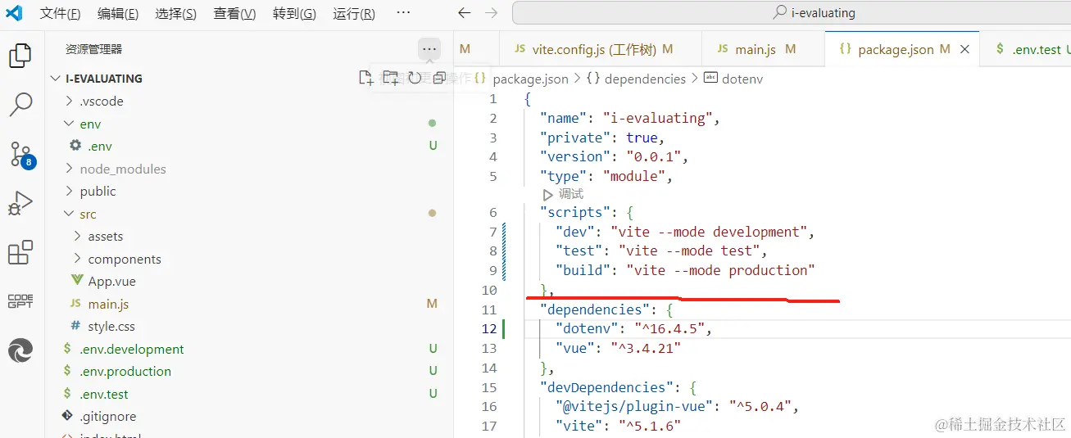Open explorer views and more actions menu
The height and width of the screenshot is (438, 1071).
point(429,49)
